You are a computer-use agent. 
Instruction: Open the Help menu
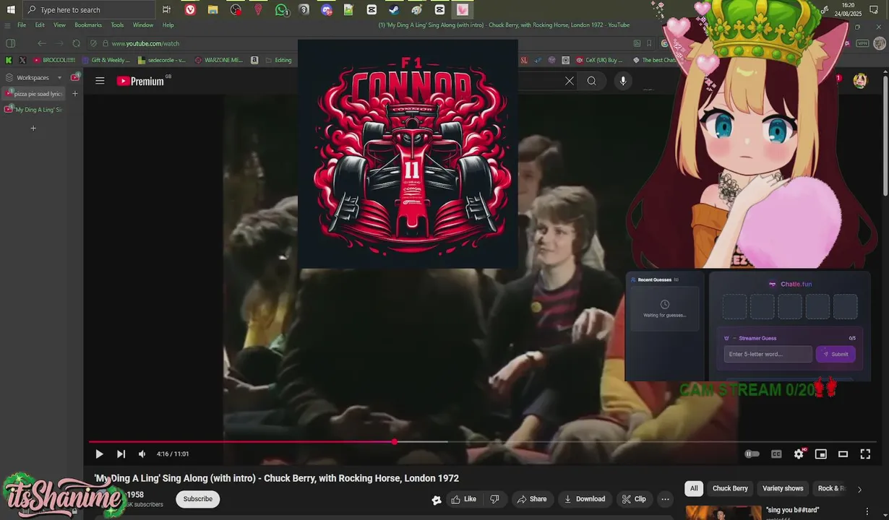[168, 25]
